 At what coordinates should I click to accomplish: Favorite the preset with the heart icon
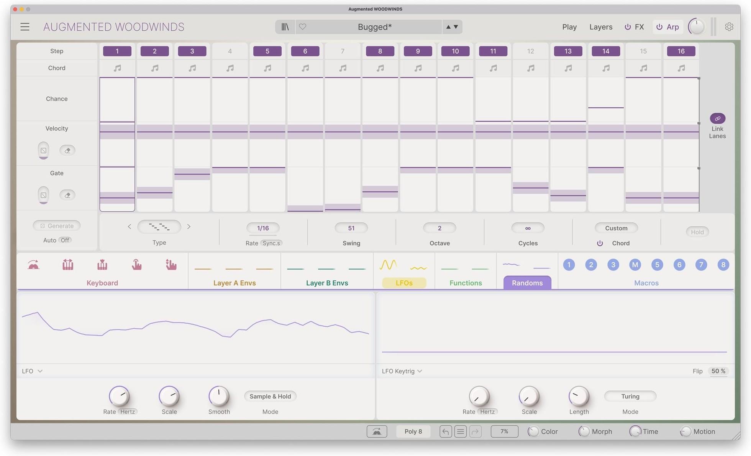[x=302, y=27]
